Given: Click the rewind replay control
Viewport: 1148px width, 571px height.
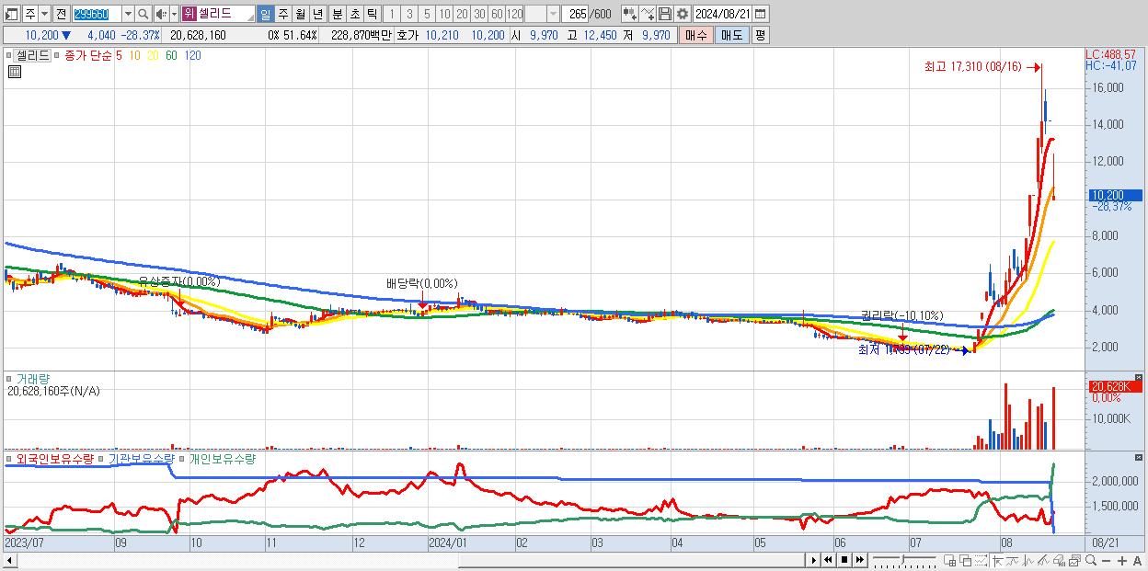Looking at the screenshot, I should (828, 560).
